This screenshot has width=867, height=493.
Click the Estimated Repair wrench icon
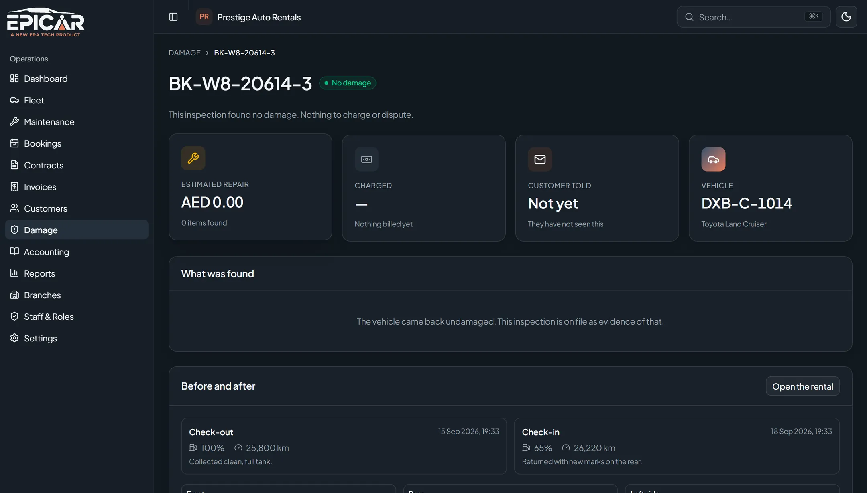[193, 158]
